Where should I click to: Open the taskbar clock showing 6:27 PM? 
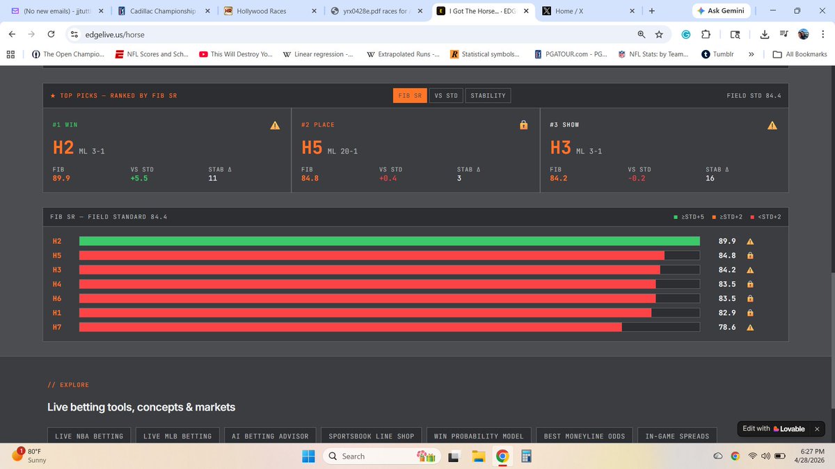coord(810,456)
